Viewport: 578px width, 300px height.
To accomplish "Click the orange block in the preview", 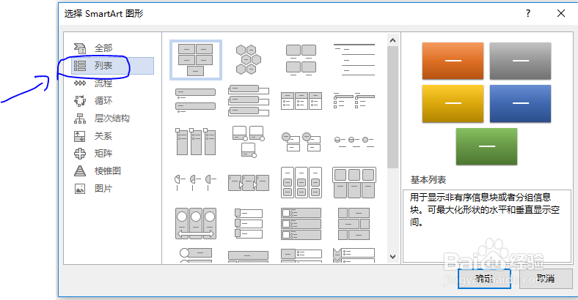I will pyautogui.click(x=453, y=61).
